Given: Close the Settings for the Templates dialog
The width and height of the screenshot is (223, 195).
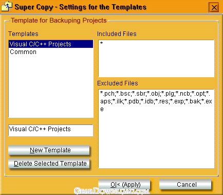Looking at the screenshot, I should (214, 7).
